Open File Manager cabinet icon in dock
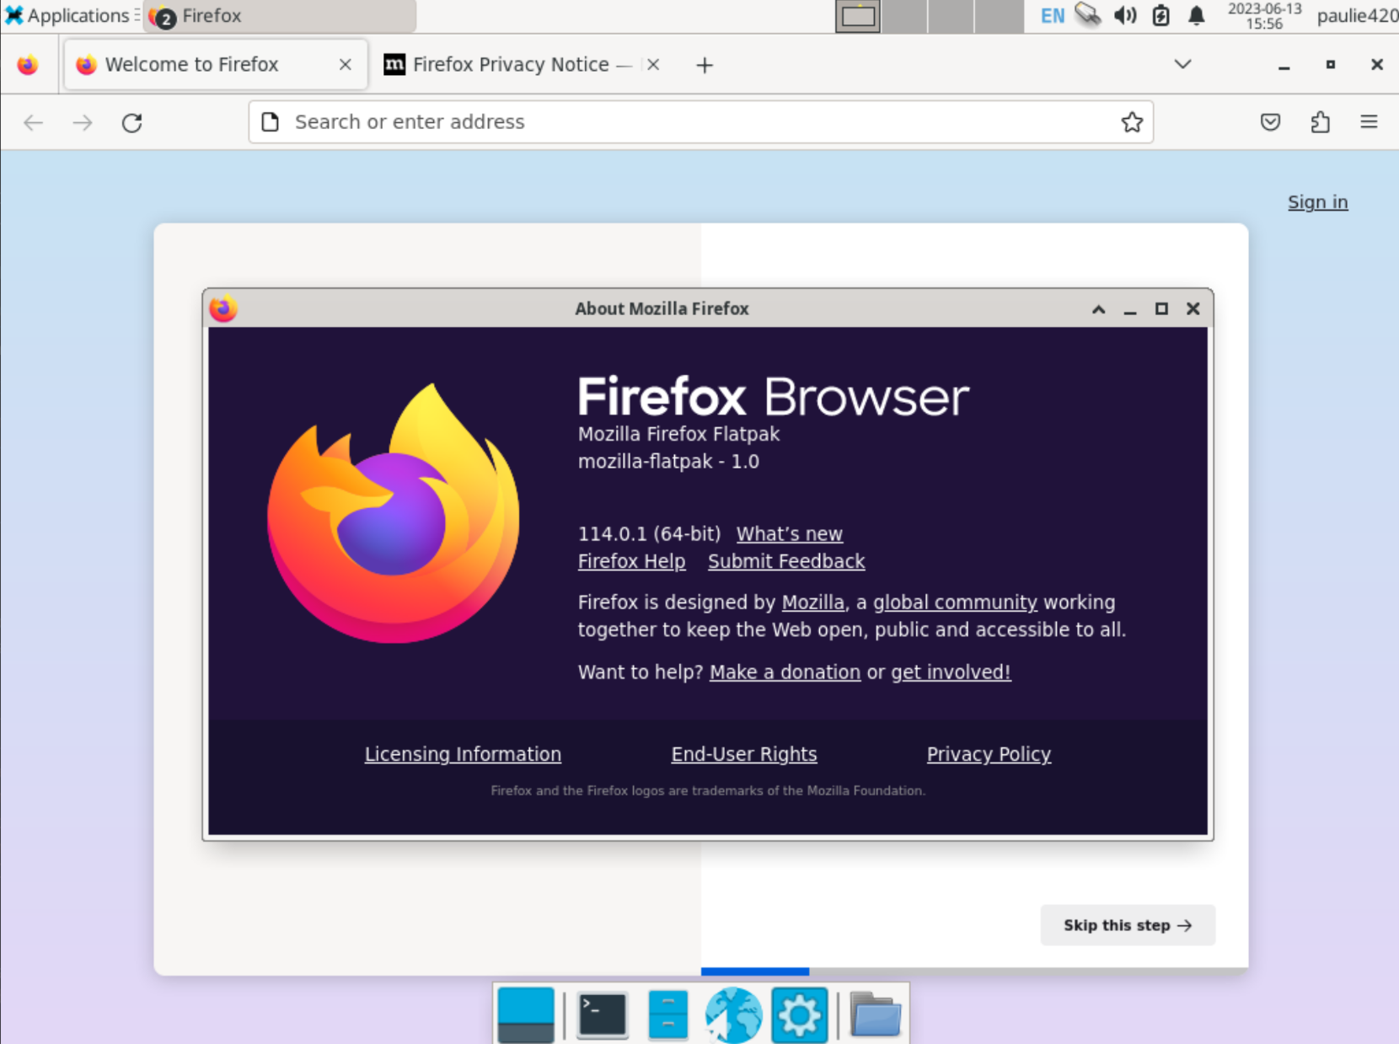This screenshot has width=1399, height=1044. click(668, 1015)
